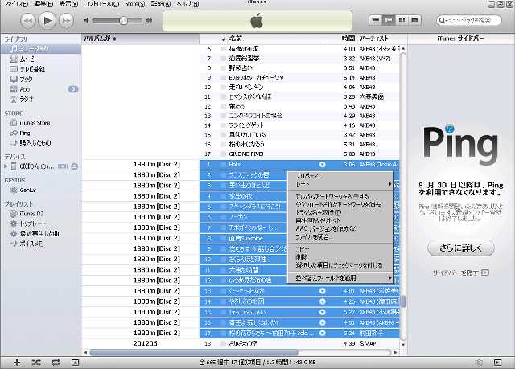This screenshot has height=369, width=515.
Task: Open iTunes Store in the sidebar
Action: 35,122
